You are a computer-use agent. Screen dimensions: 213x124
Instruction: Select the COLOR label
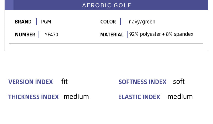[108, 22]
